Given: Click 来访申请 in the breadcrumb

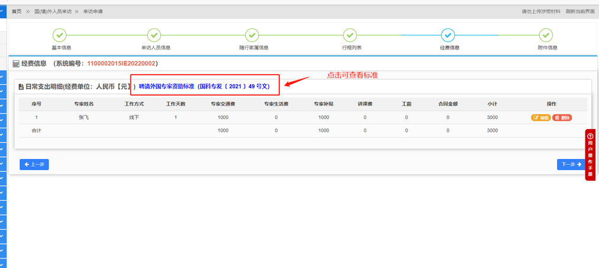Looking at the screenshot, I should click(x=93, y=11).
